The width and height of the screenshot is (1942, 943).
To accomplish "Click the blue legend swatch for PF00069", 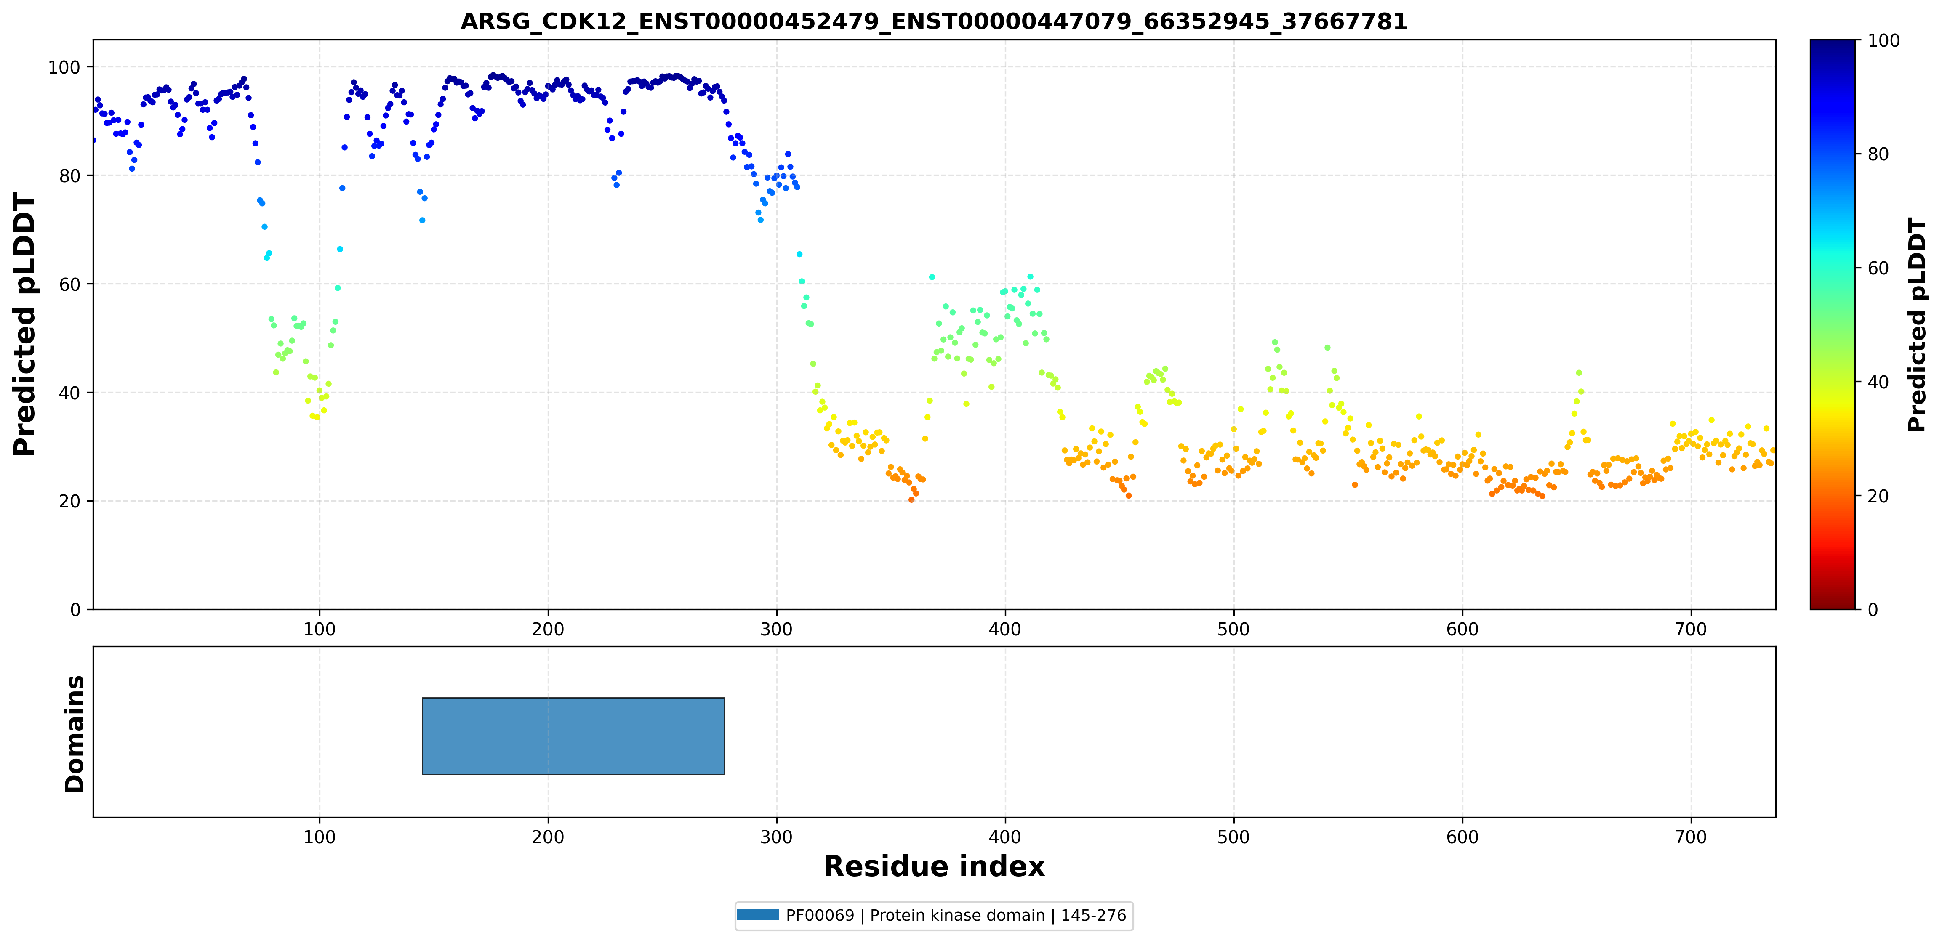I will pos(757,915).
